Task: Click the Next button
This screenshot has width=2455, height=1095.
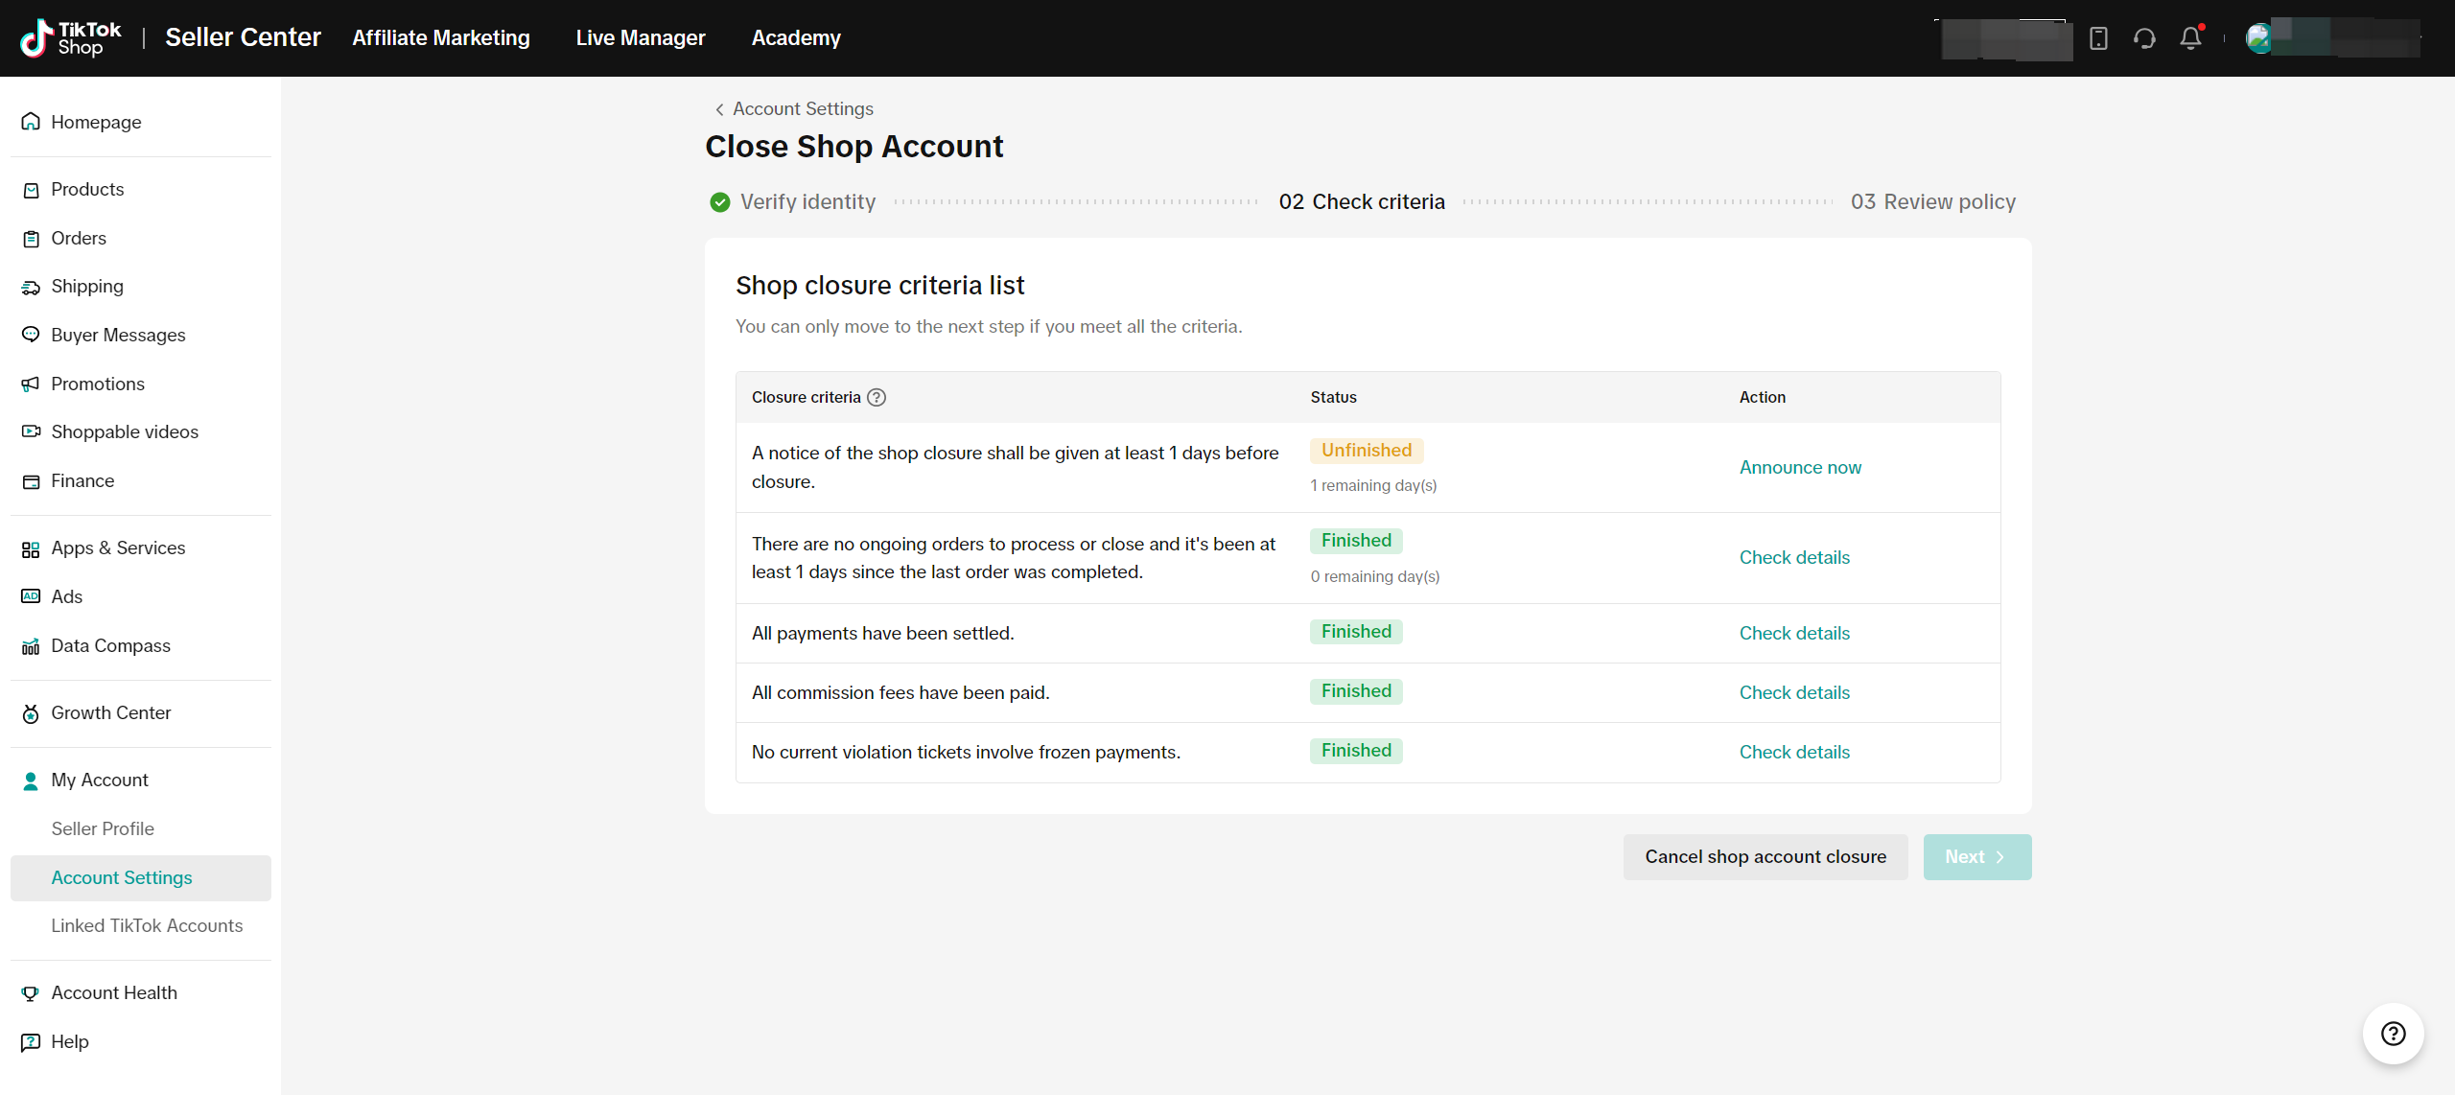Action: click(1976, 856)
